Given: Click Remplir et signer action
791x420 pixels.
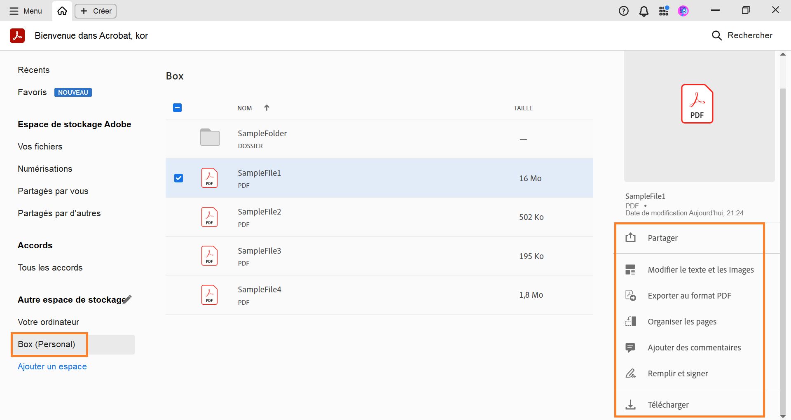Looking at the screenshot, I should coord(678,373).
